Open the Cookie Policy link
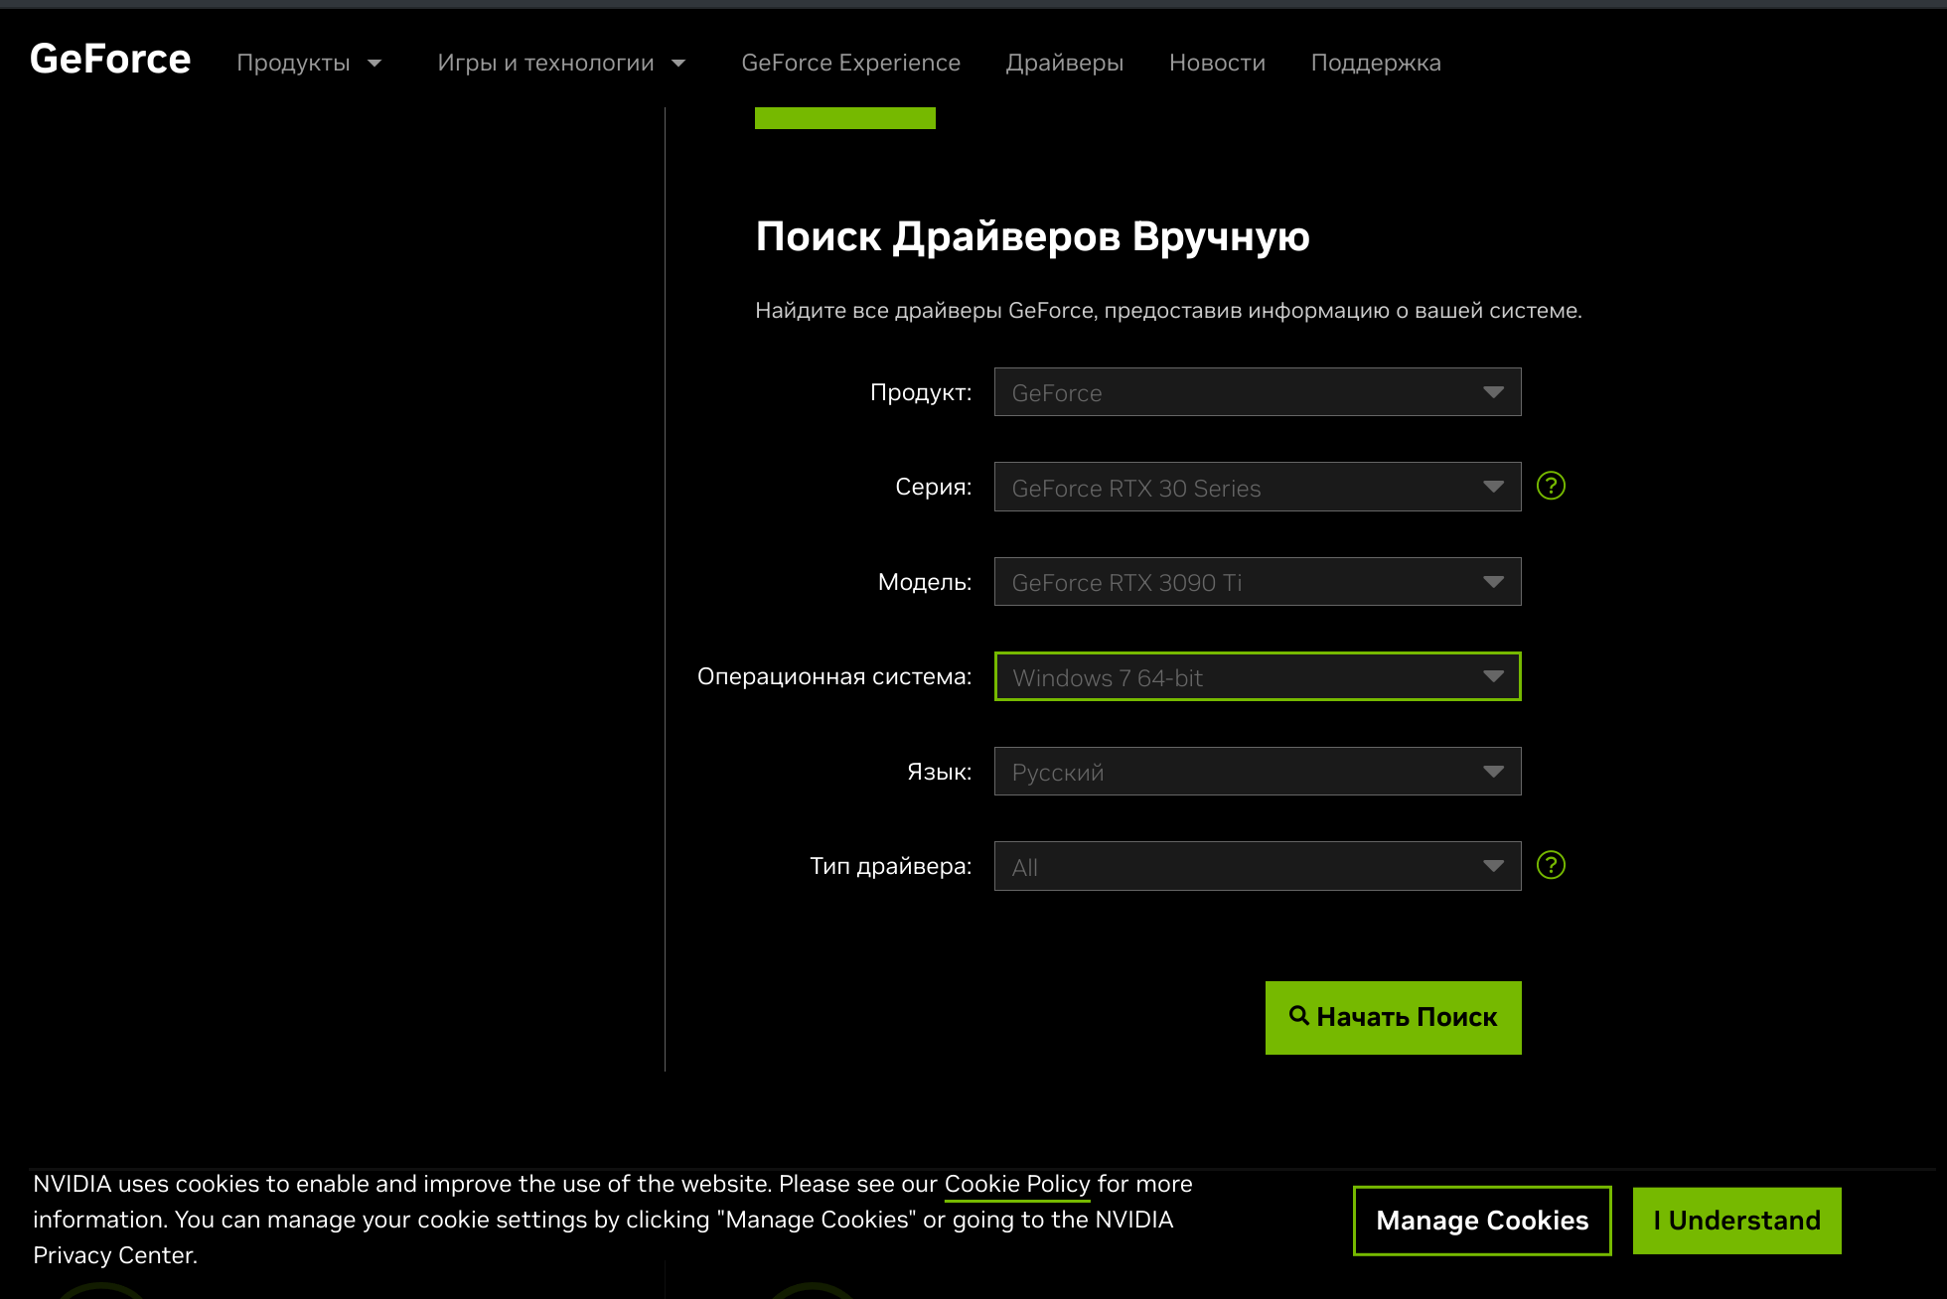1947x1299 pixels. 1016,1184
